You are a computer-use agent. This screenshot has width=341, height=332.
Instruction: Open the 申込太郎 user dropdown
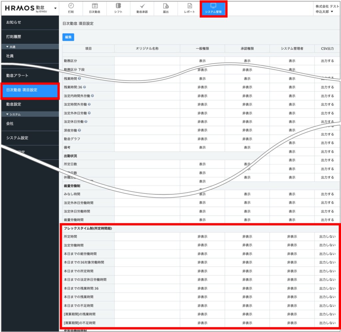324,12
